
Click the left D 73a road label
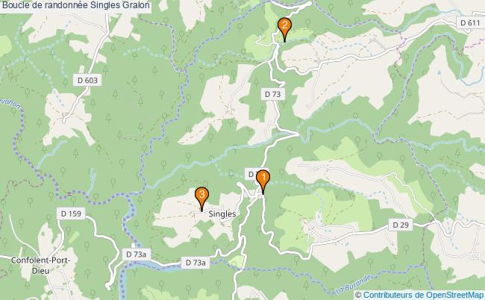coord(136,254)
